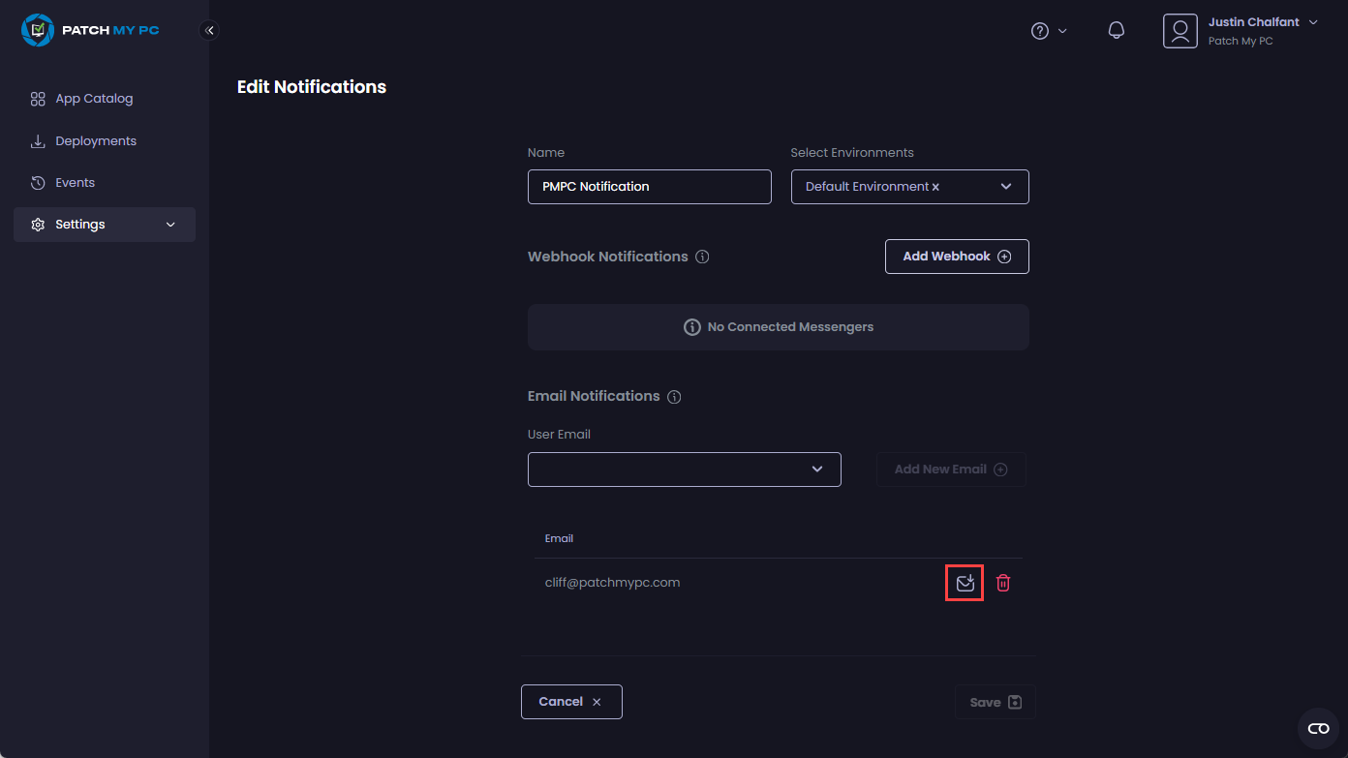Navigate to Events
The height and width of the screenshot is (758, 1348).
click(75, 183)
